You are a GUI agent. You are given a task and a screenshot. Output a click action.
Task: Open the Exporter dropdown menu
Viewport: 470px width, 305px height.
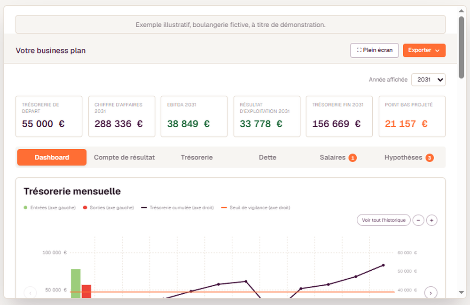coord(424,50)
